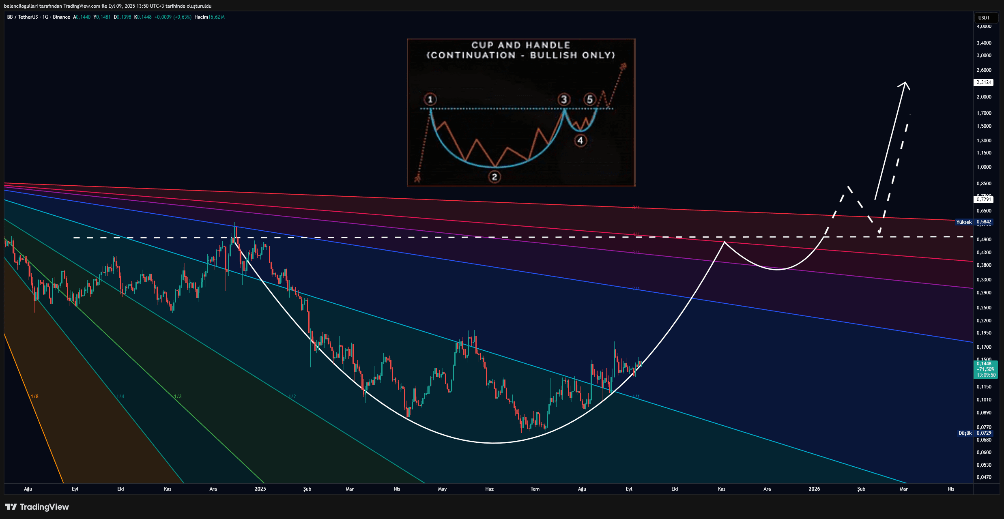Select the Cup and Handle pattern image
The width and height of the screenshot is (1004, 519).
point(521,113)
